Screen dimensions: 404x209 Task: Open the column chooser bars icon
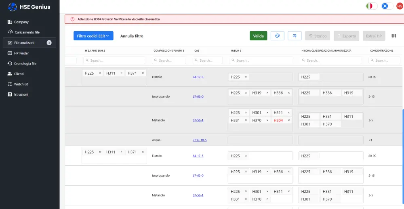[x=393, y=36]
